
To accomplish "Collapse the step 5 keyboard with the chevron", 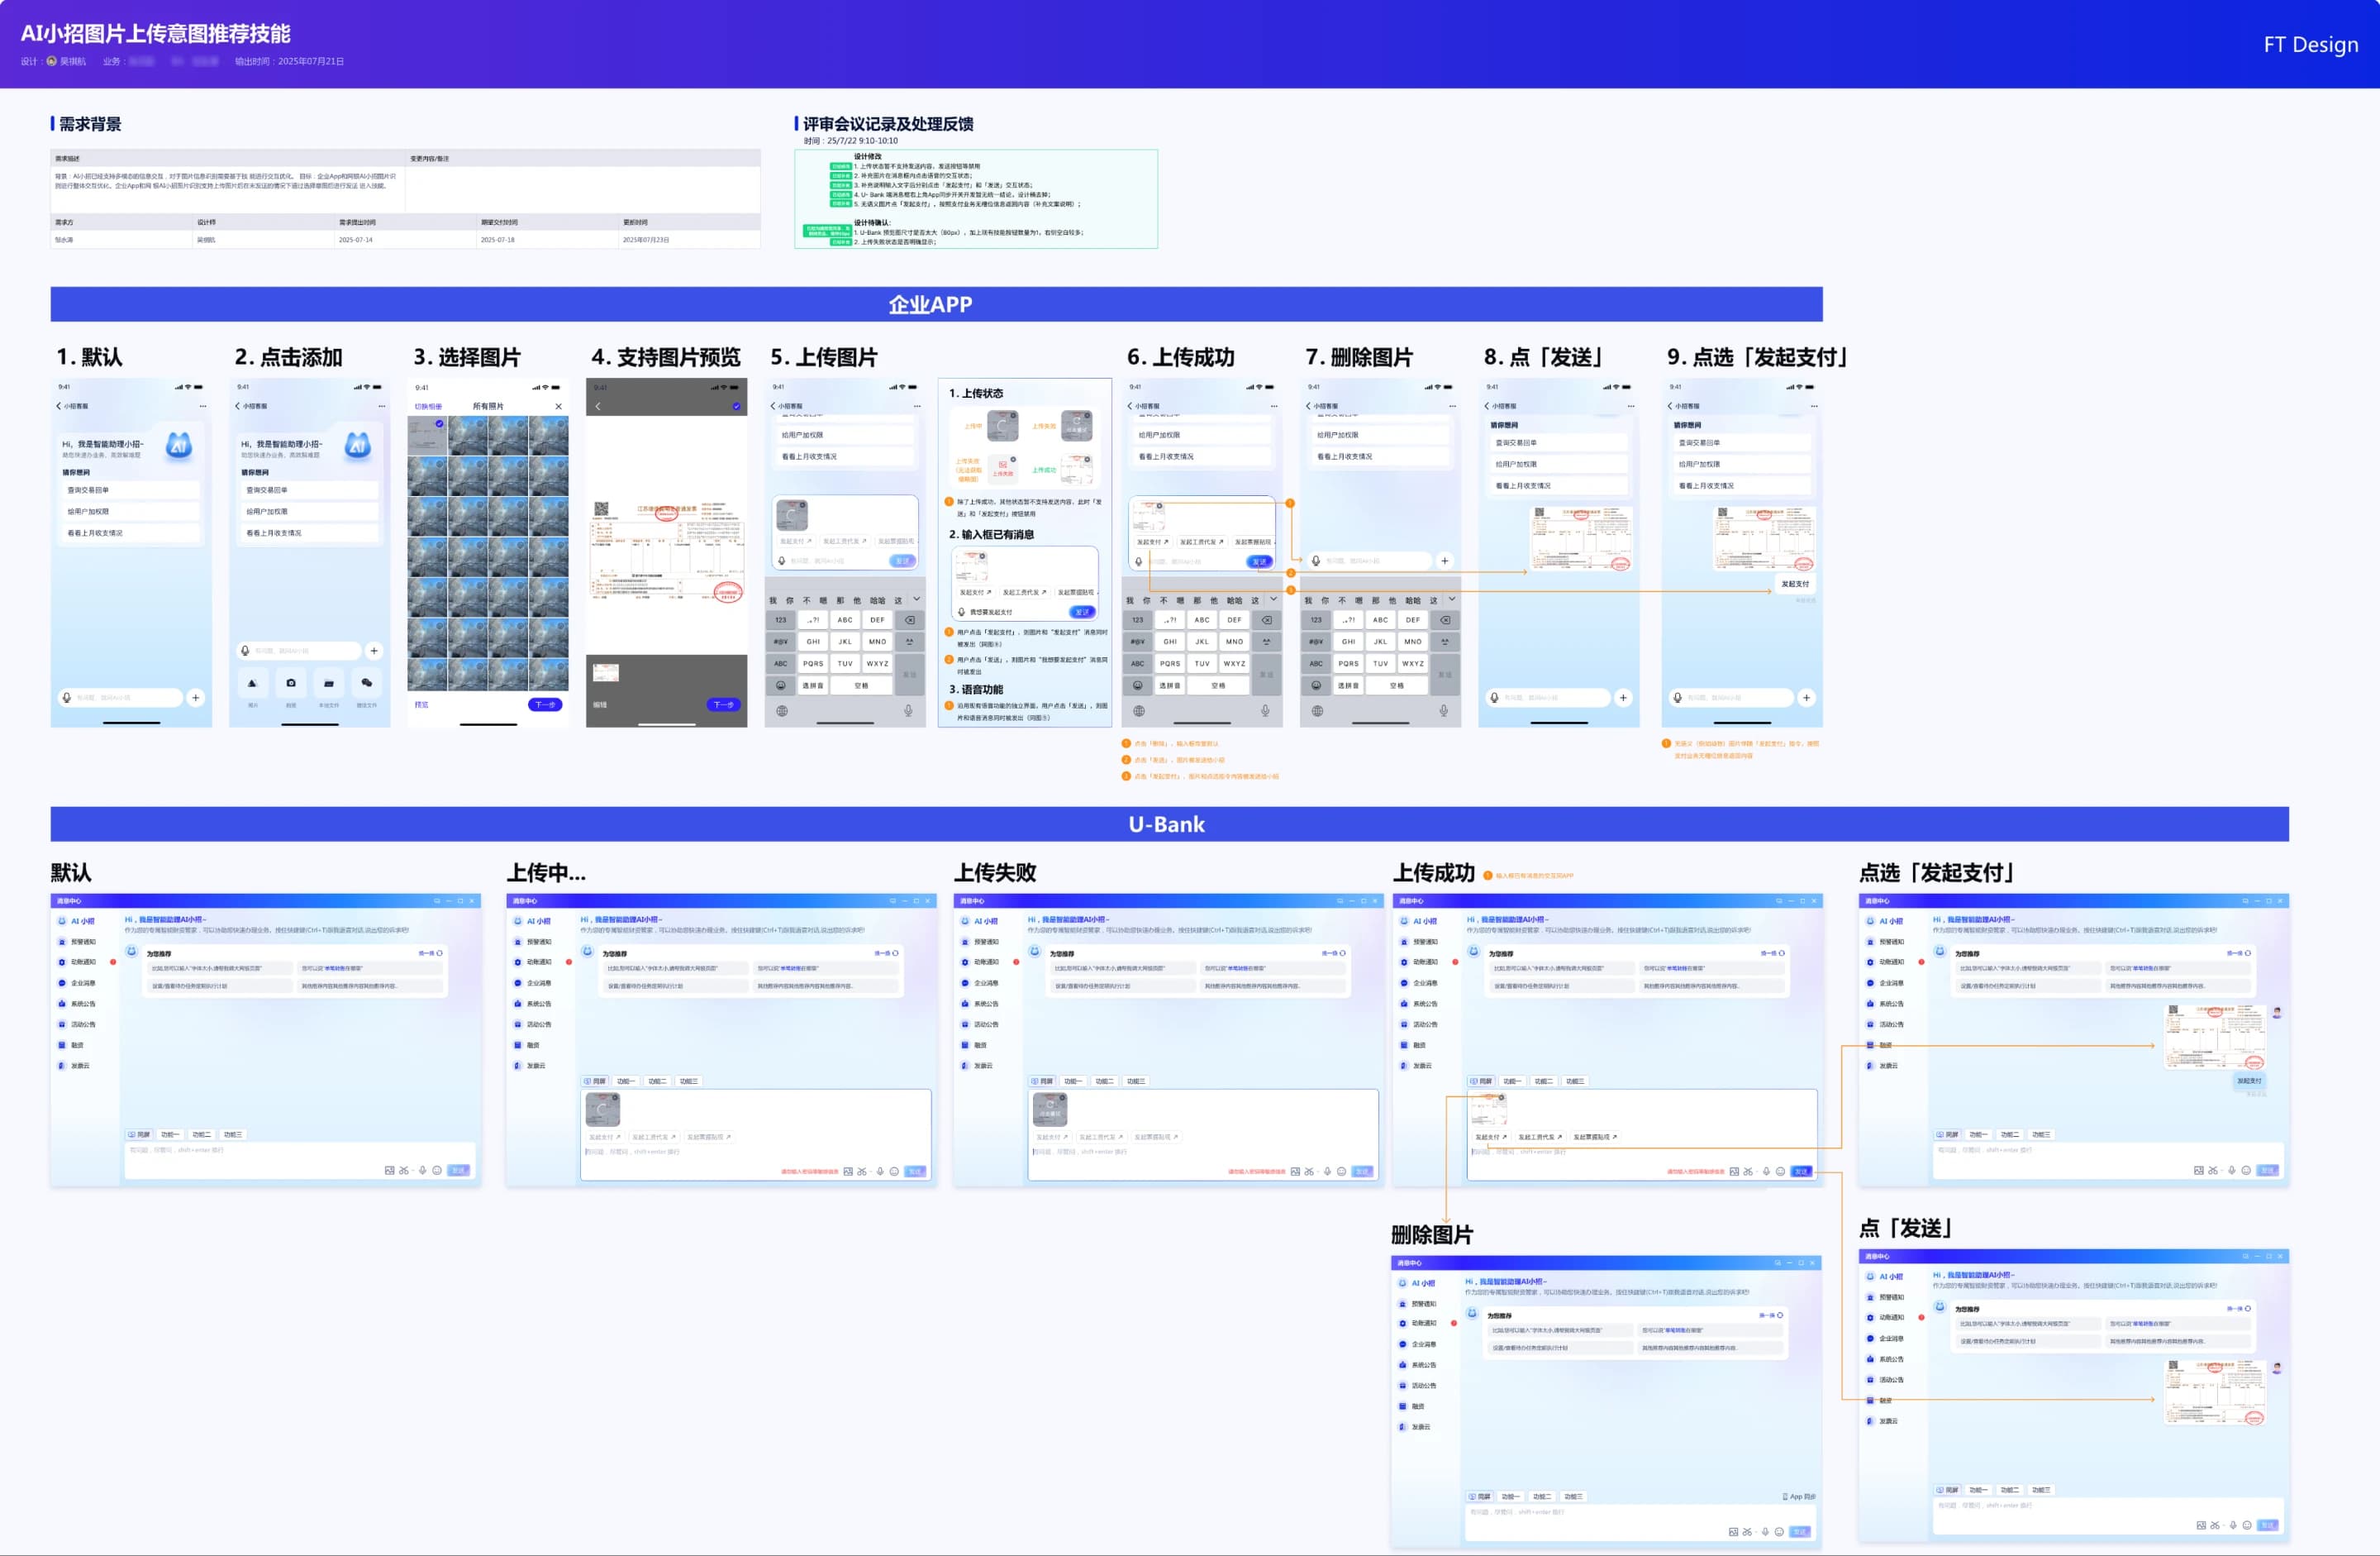I will click(x=916, y=599).
